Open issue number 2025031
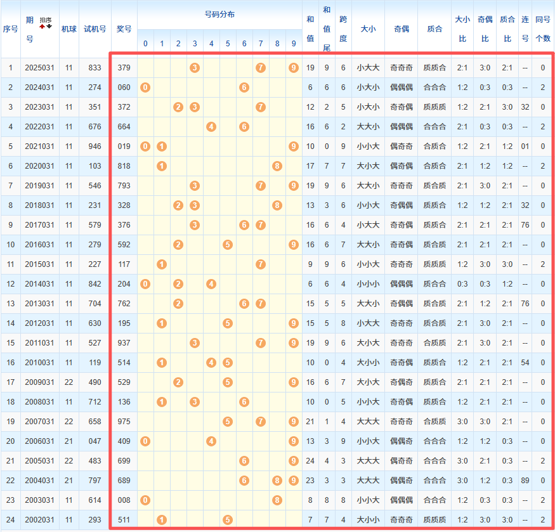 tap(40, 68)
